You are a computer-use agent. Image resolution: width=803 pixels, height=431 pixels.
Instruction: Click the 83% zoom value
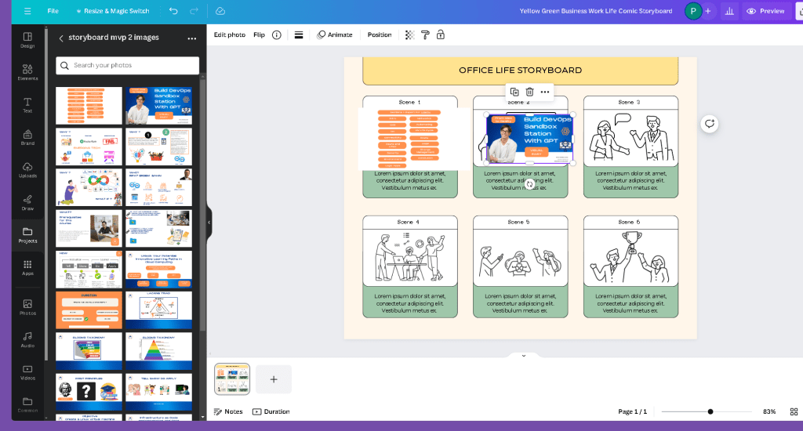coord(769,411)
